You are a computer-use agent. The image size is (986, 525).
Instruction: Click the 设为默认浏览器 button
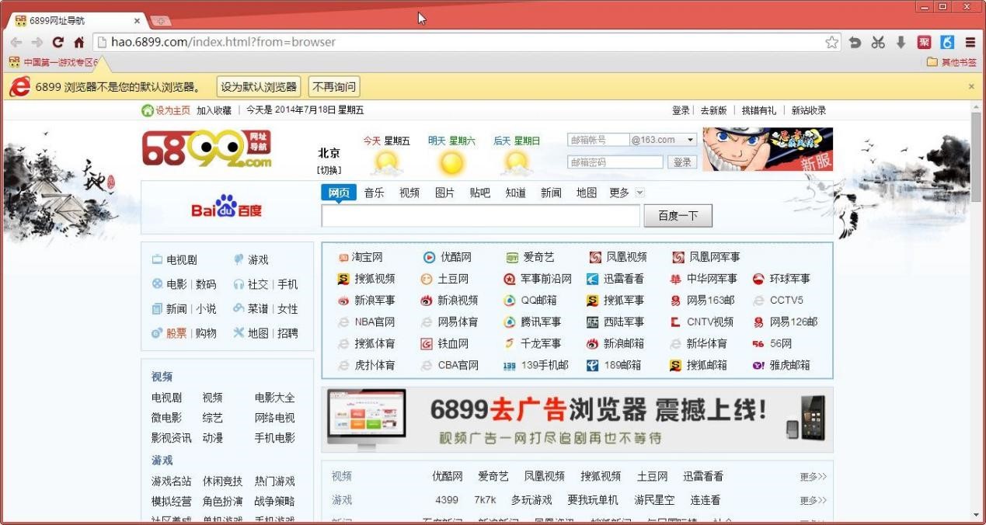click(x=259, y=86)
